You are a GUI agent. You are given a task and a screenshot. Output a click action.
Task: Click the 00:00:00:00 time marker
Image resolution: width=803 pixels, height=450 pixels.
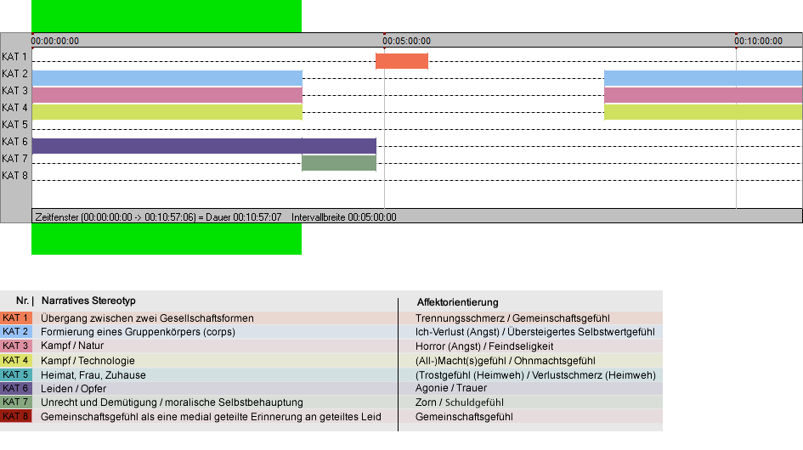coord(54,41)
